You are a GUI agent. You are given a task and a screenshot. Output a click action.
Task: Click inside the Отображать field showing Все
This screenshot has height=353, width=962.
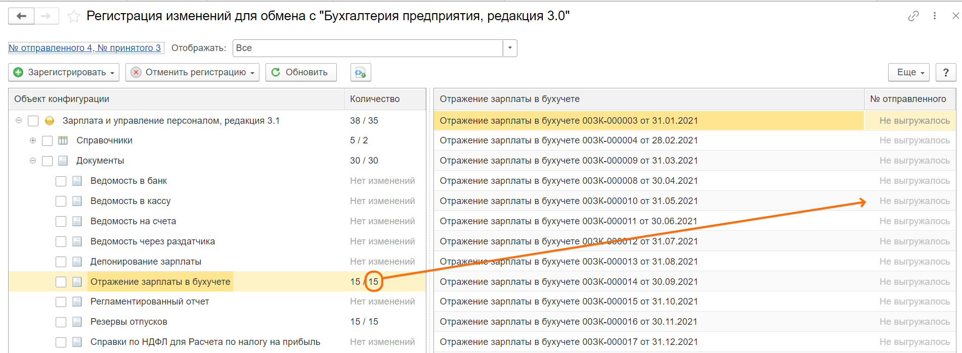tap(368, 48)
